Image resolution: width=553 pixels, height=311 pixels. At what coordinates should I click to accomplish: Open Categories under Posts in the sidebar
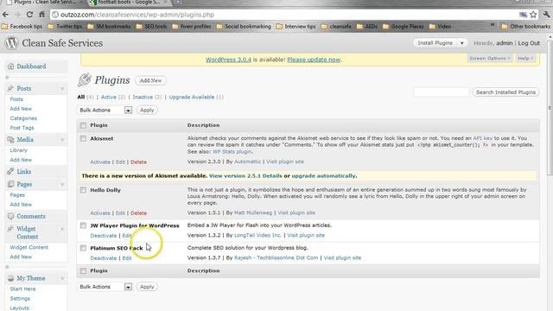click(x=23, y=118)
